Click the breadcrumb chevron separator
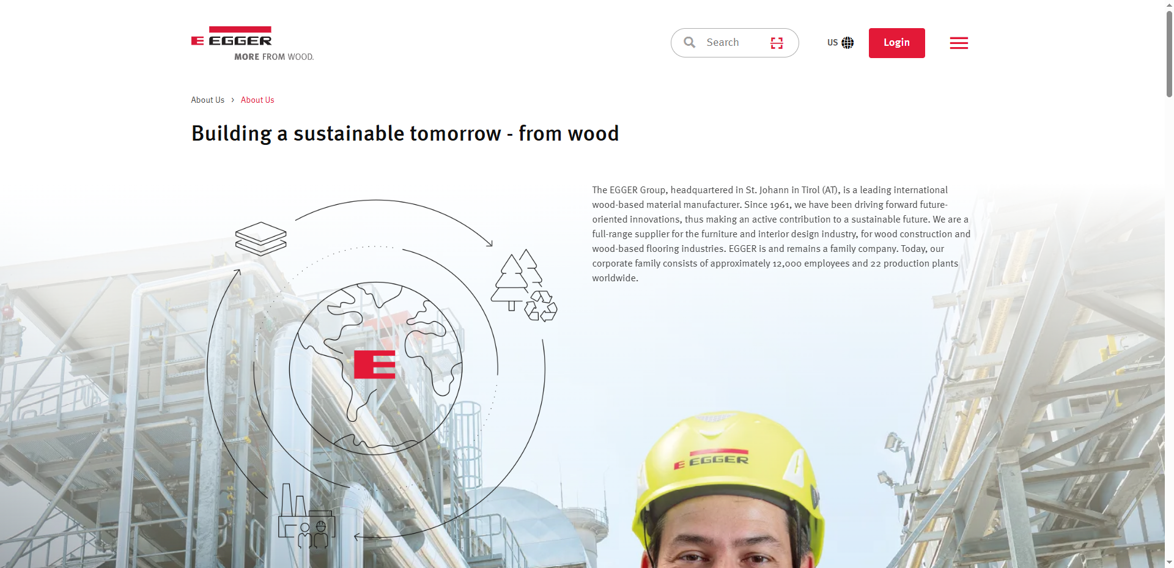 point(232,100)
